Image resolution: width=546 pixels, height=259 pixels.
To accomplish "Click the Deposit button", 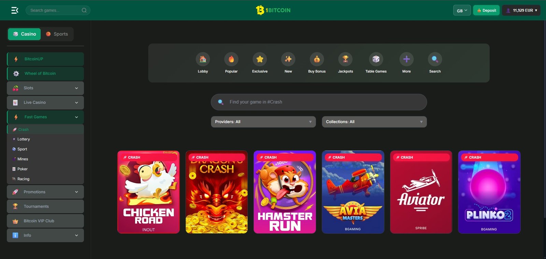I will click(486, 10).
